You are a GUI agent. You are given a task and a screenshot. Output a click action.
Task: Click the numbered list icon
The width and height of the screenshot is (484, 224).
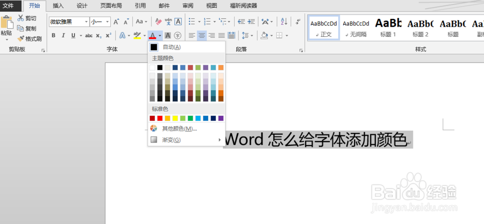[x=208, y=22]
